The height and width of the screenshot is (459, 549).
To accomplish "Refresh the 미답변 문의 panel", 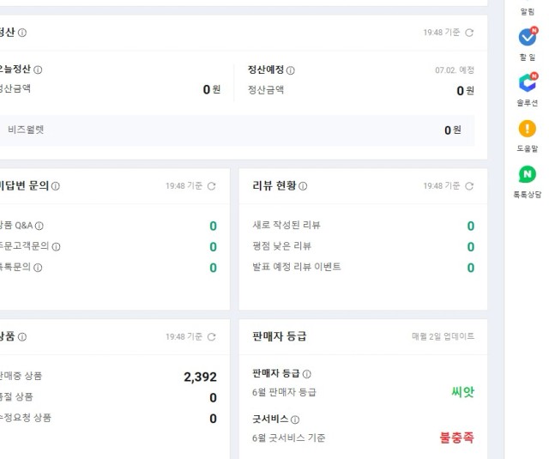I will pos(212,186).
